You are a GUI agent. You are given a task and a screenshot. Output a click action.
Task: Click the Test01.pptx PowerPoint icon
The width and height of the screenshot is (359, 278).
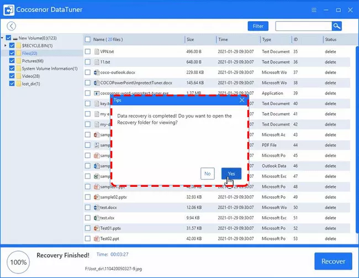pyautogui.click(x=97, y=228)
